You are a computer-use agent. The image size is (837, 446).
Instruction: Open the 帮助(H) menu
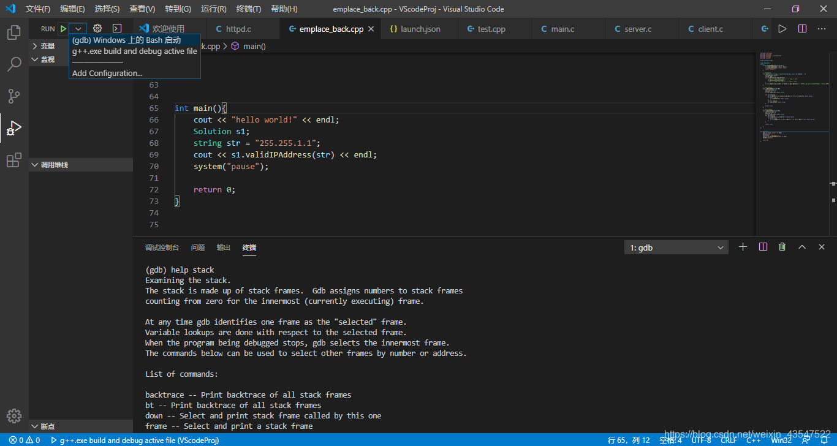284,9
